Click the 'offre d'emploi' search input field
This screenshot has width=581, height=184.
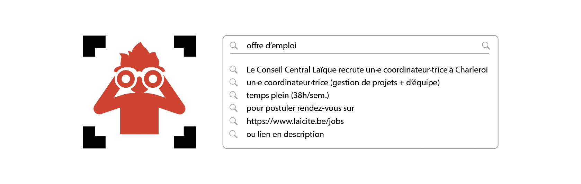point(360,46)
